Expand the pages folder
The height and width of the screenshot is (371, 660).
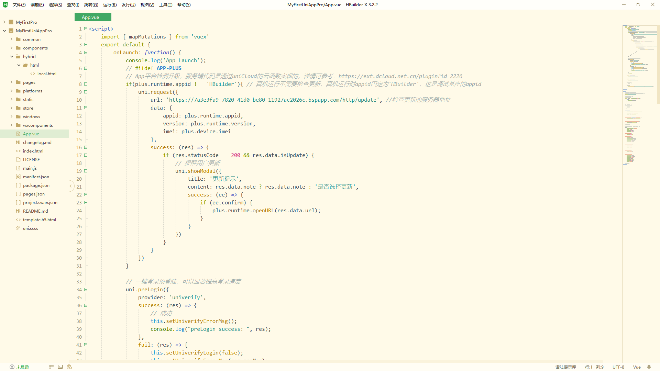point(11,82)
